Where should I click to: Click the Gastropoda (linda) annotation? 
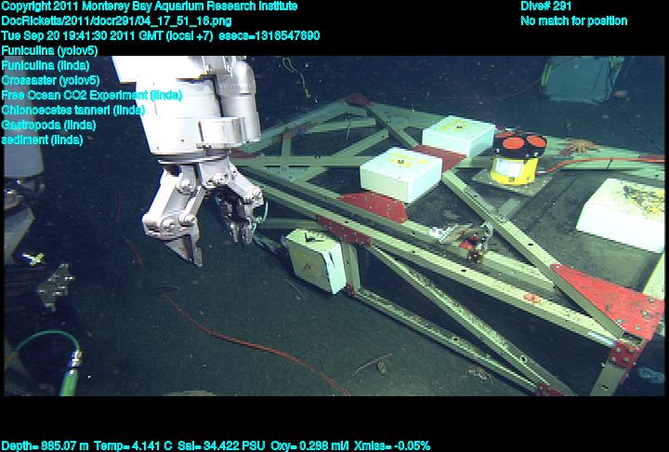tap(48, 126)
